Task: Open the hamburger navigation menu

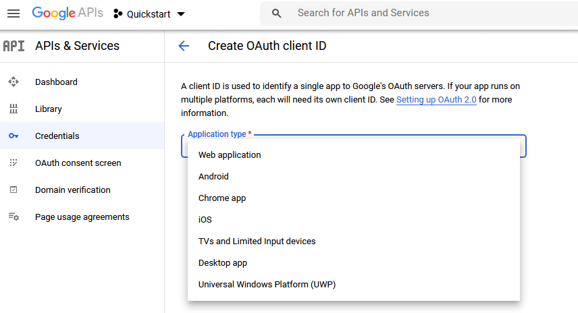Action: pyautogui.click(x=14, y=13)
